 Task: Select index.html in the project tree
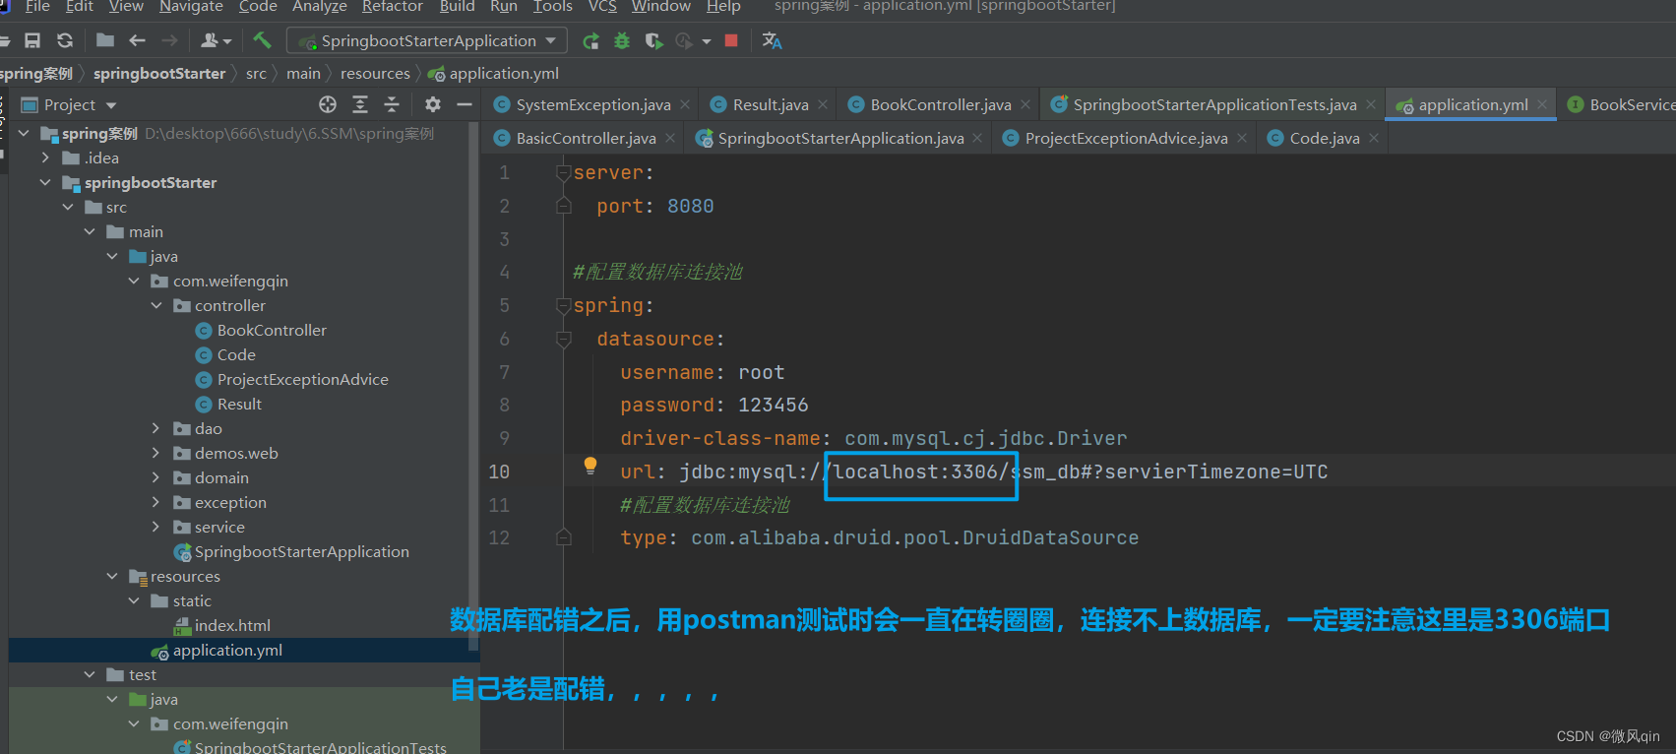232,625
